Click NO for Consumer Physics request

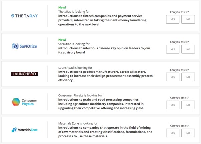[x=188, y=105]
